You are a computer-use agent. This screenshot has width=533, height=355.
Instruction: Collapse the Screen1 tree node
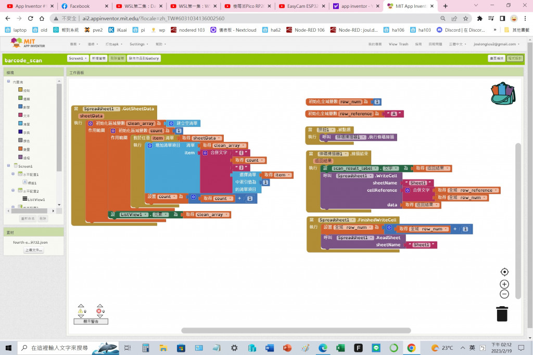click(x=8, y=166)
